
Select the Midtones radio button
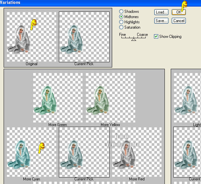pos(121,17)
